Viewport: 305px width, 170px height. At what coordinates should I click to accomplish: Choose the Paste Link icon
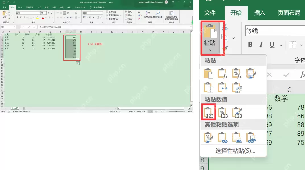[x=223, y=137]
